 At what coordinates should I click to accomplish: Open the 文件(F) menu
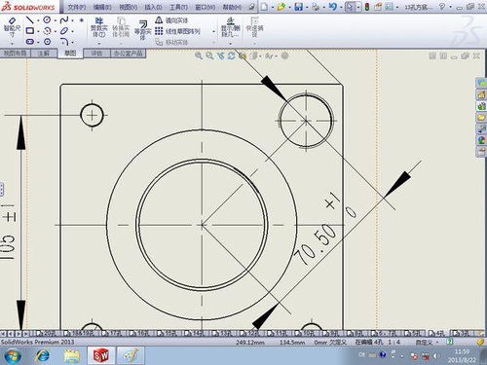pyautogui.click(x=77, y=7)
